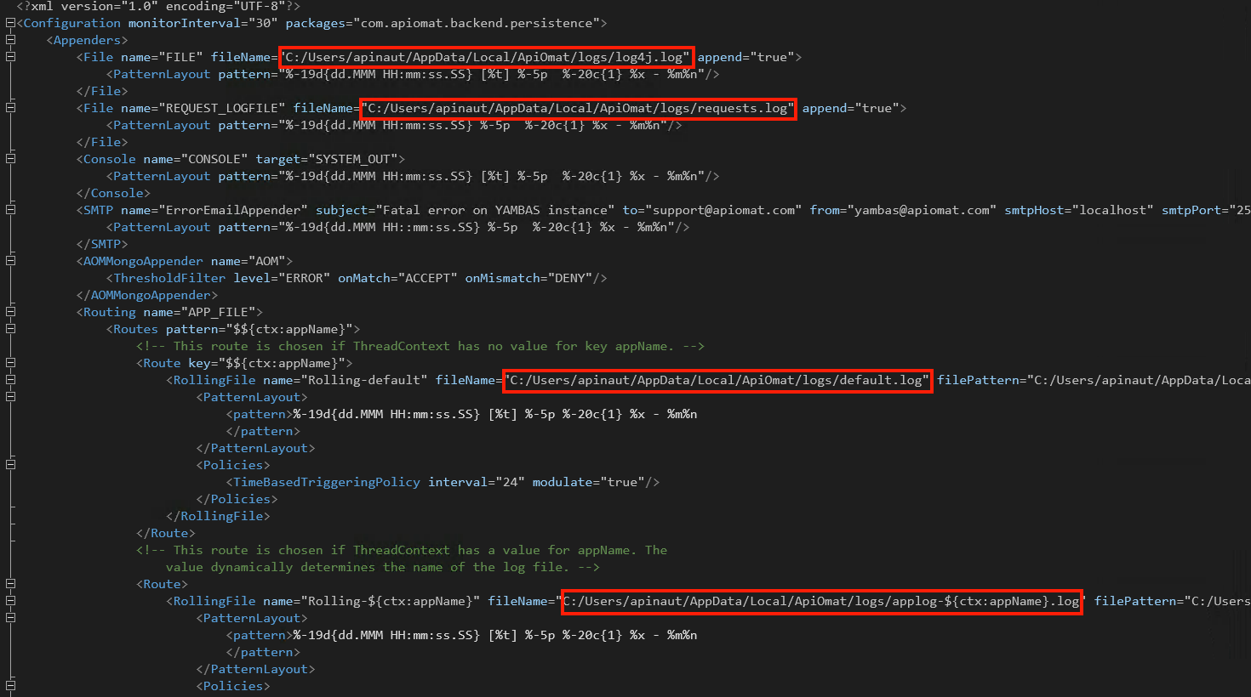Click the highlighted log4j.log file path

click(x=486, y=57)
